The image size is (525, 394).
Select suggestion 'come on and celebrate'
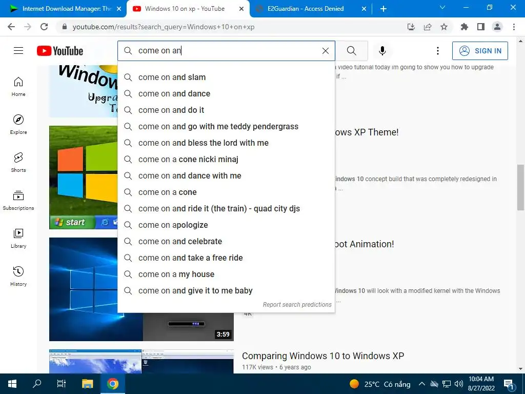click(x=226, y=241)
